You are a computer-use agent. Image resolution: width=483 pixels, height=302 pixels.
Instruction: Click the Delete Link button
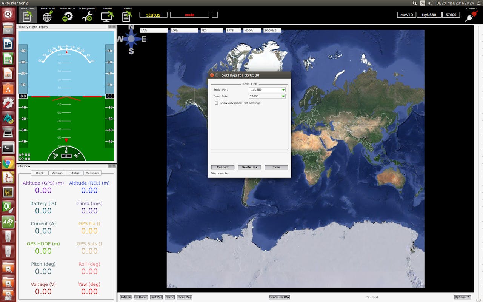(x=249, y=167)
